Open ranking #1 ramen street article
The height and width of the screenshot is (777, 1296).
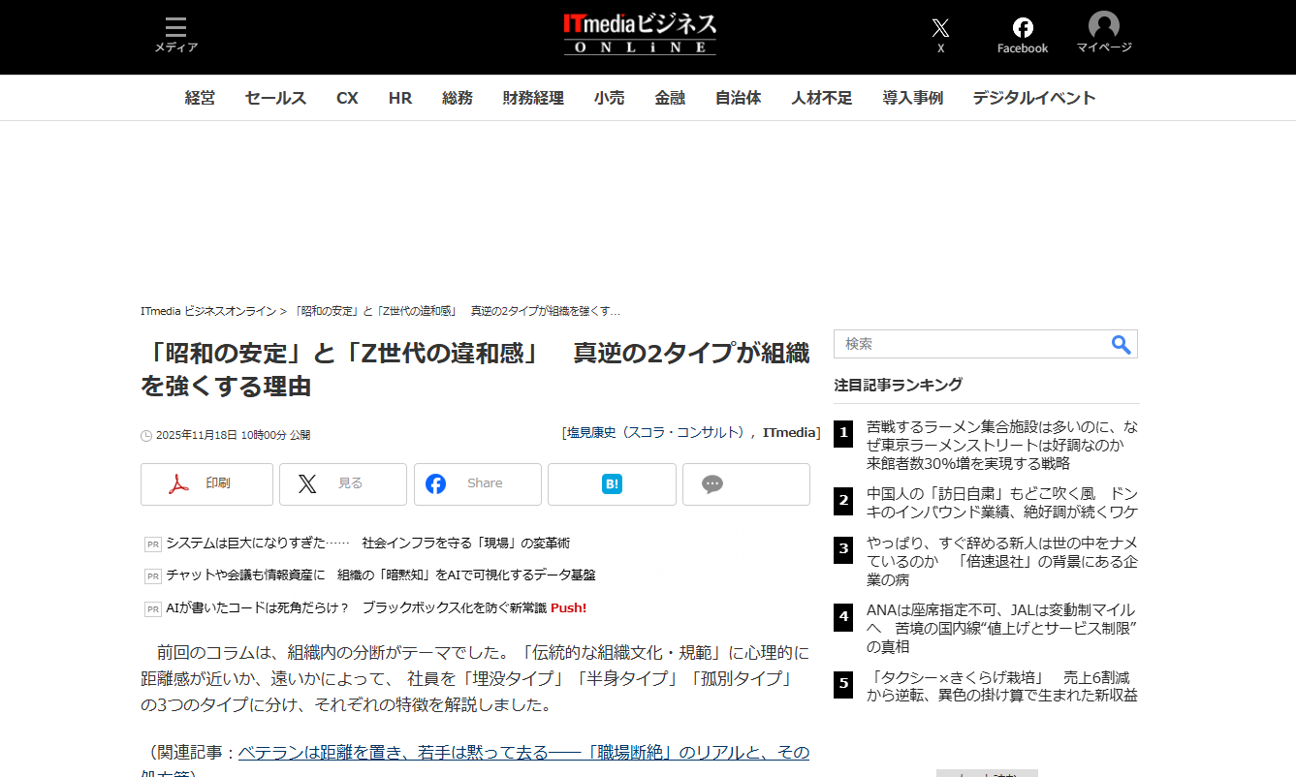[1001, 445]
